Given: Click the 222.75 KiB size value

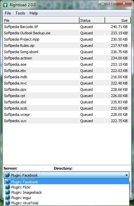Looking at the screenshot, I should tap(119, 121).
